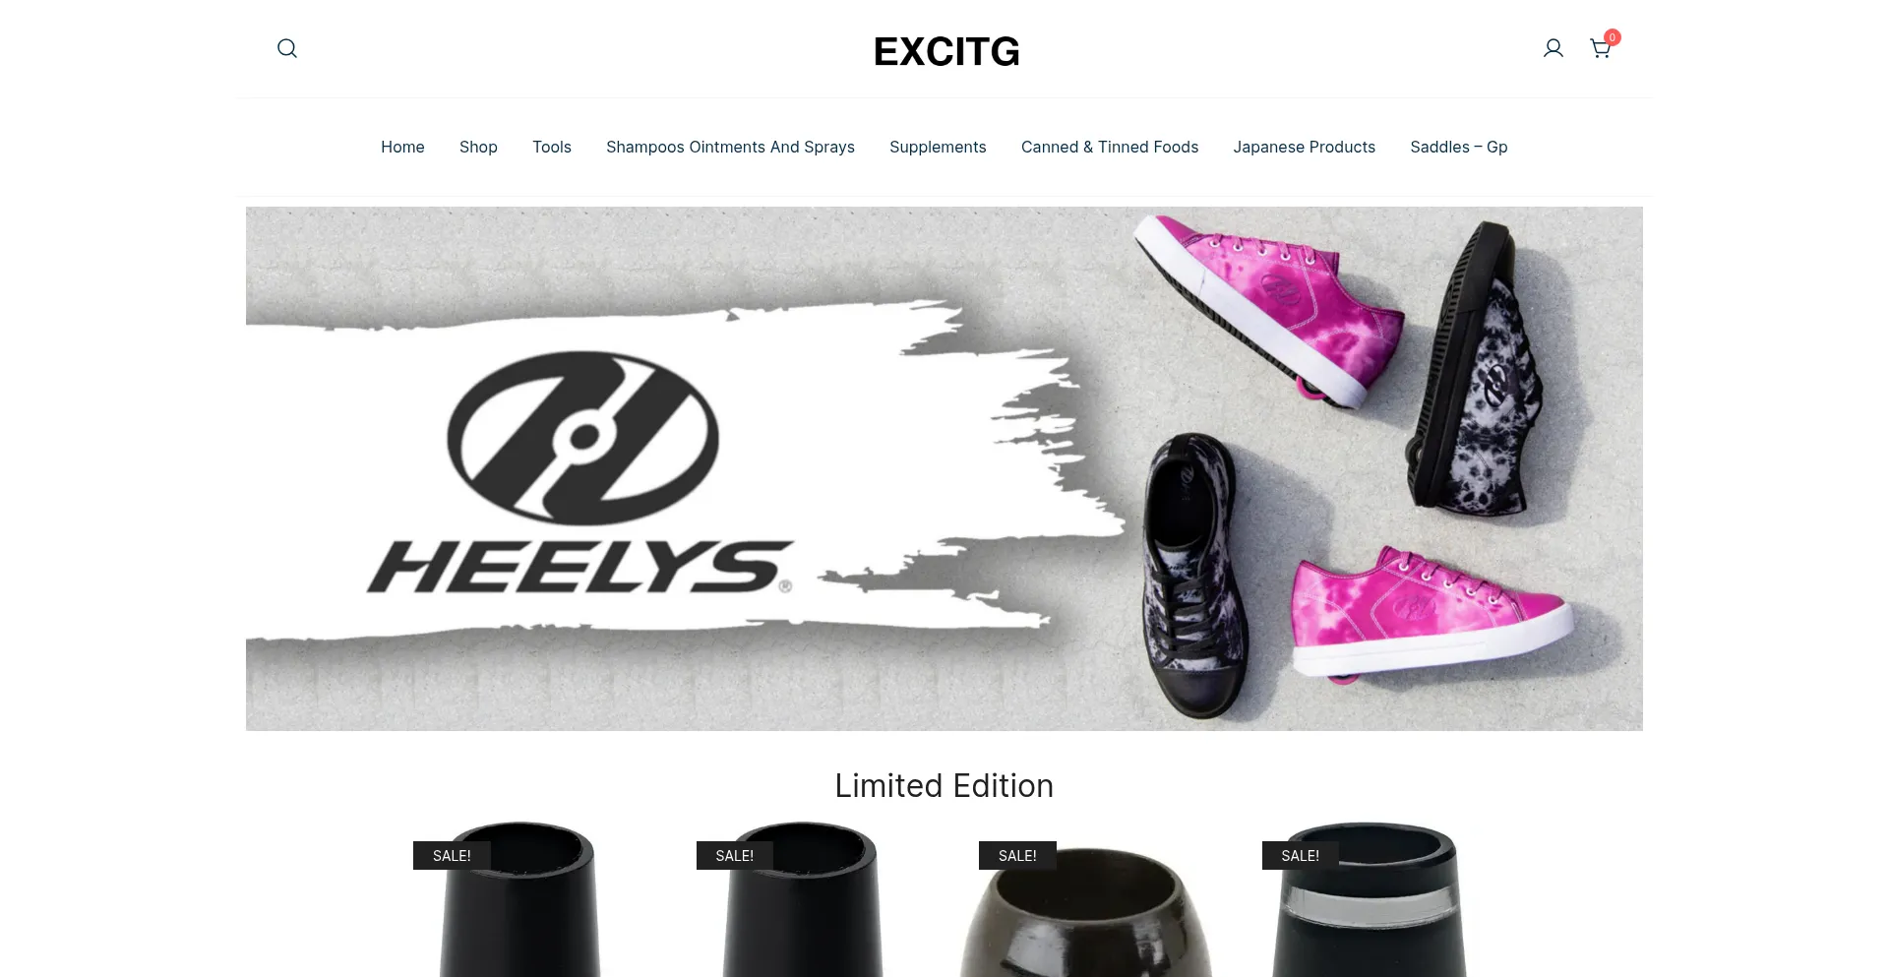Open Shampoos Ointments And Sprays category

[730, 147]
